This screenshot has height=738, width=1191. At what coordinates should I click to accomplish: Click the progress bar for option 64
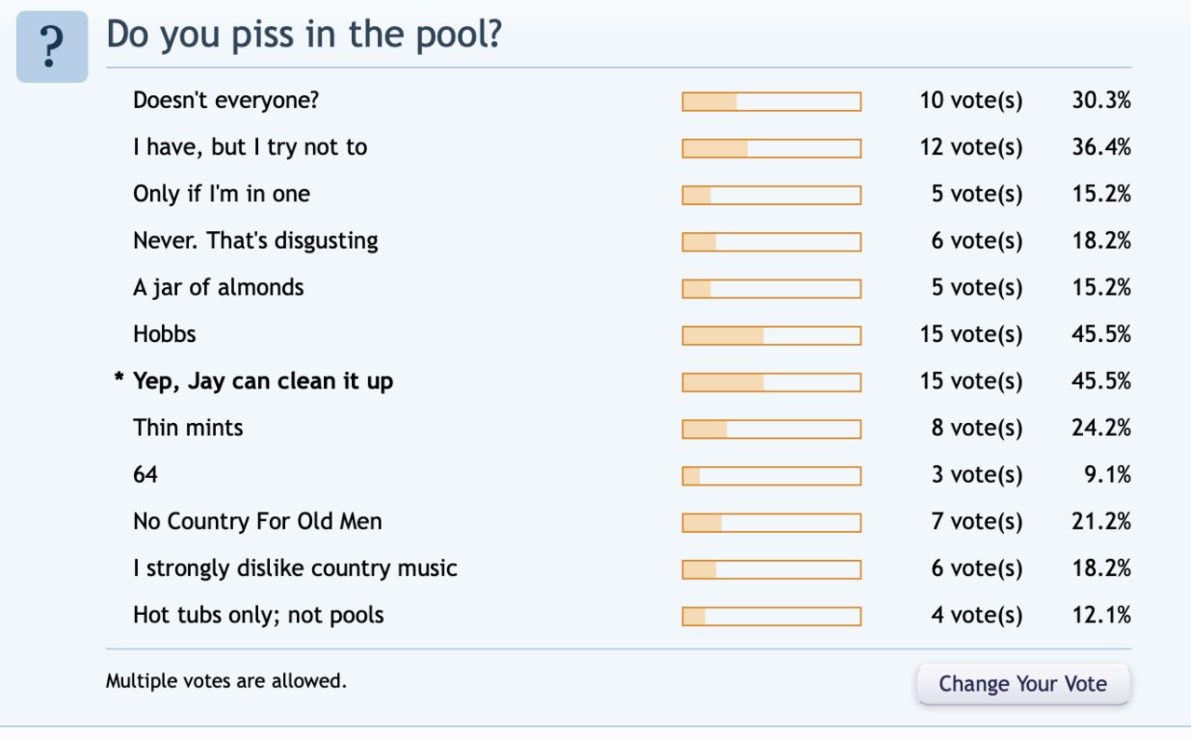(772, 475)
